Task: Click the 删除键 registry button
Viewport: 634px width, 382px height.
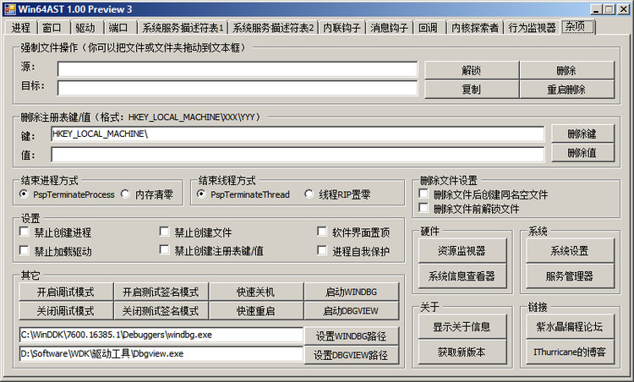Action: pyautogui.click(x=582, y=134)
